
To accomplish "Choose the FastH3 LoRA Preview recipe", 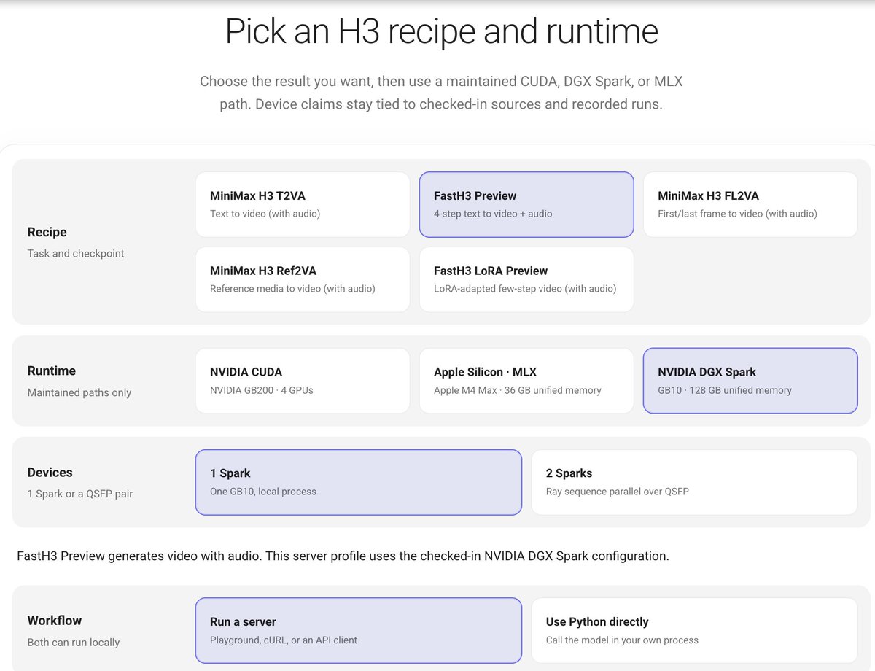I will pyautogui.click(x=526, y=279).
